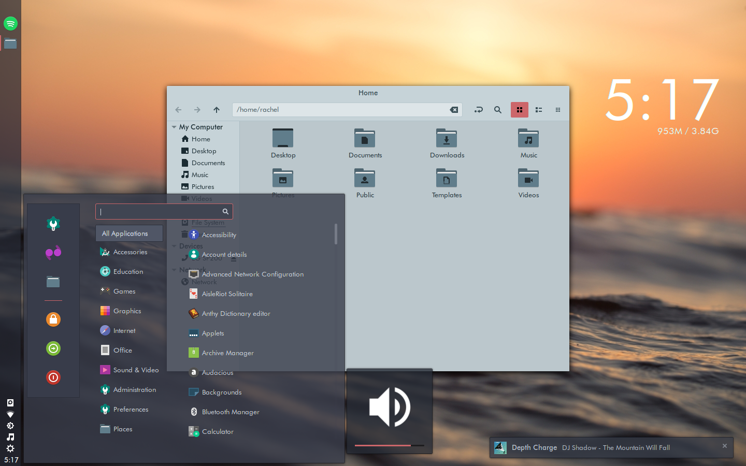The image size is (746, 466).
Task: Switch to list view
Action: (539, 110)
